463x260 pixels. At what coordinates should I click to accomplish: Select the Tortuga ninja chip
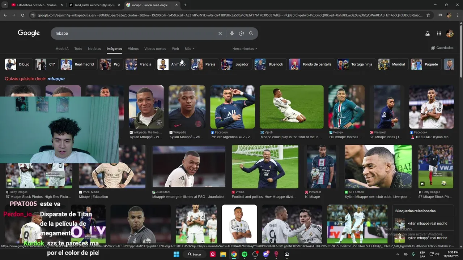(x=356, y=64)
